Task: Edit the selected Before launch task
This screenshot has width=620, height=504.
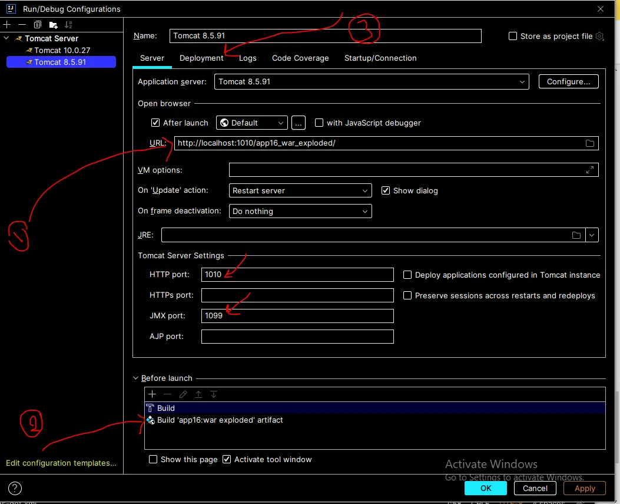Action: (x=183, y=394)
